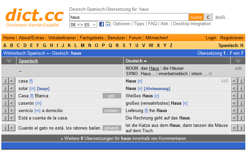
Task: Open info icon for Weißes Haus
Action: (241, 96)
